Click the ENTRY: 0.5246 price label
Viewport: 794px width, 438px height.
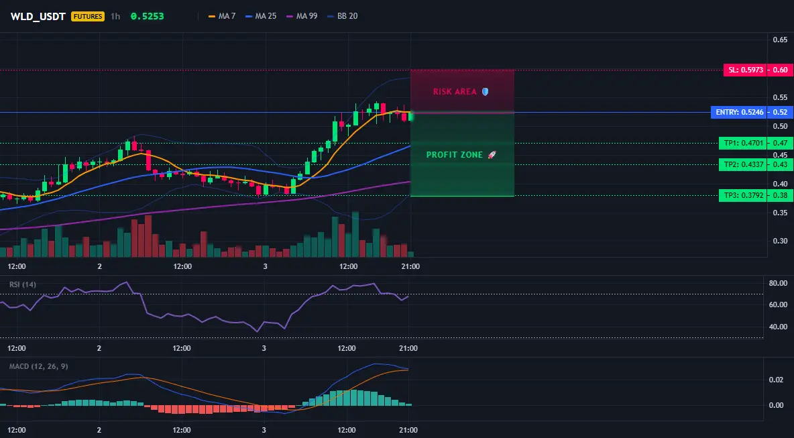pos(738,113)
